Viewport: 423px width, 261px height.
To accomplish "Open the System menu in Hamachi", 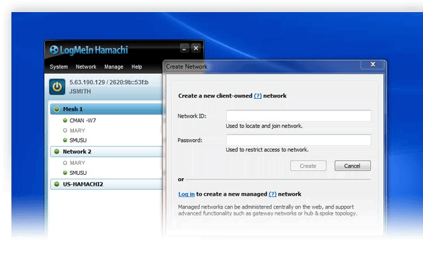I will click(x=59, y=67).
